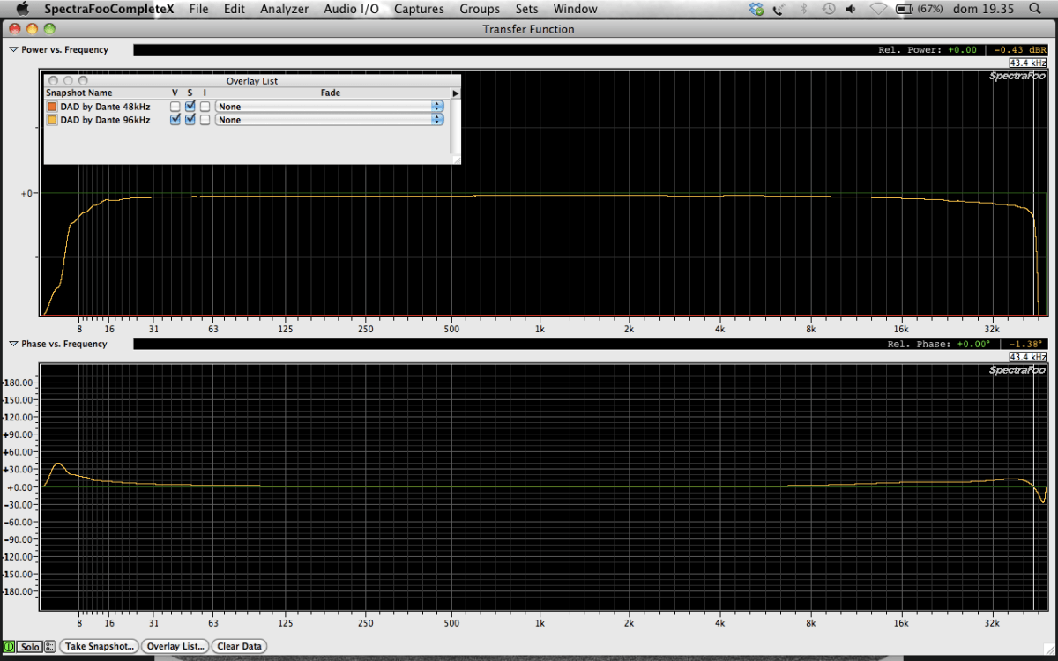Open the volume speaker icon
This screenshot has width=1058, height=661.
pos(851,9)
